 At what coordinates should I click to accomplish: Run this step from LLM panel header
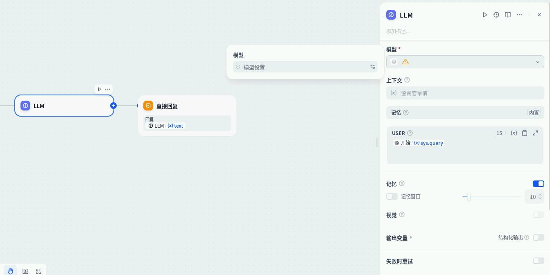point(485,15)
